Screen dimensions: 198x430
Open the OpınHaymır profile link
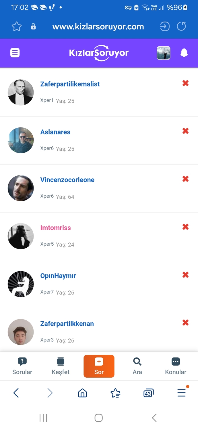click(58, 276)
